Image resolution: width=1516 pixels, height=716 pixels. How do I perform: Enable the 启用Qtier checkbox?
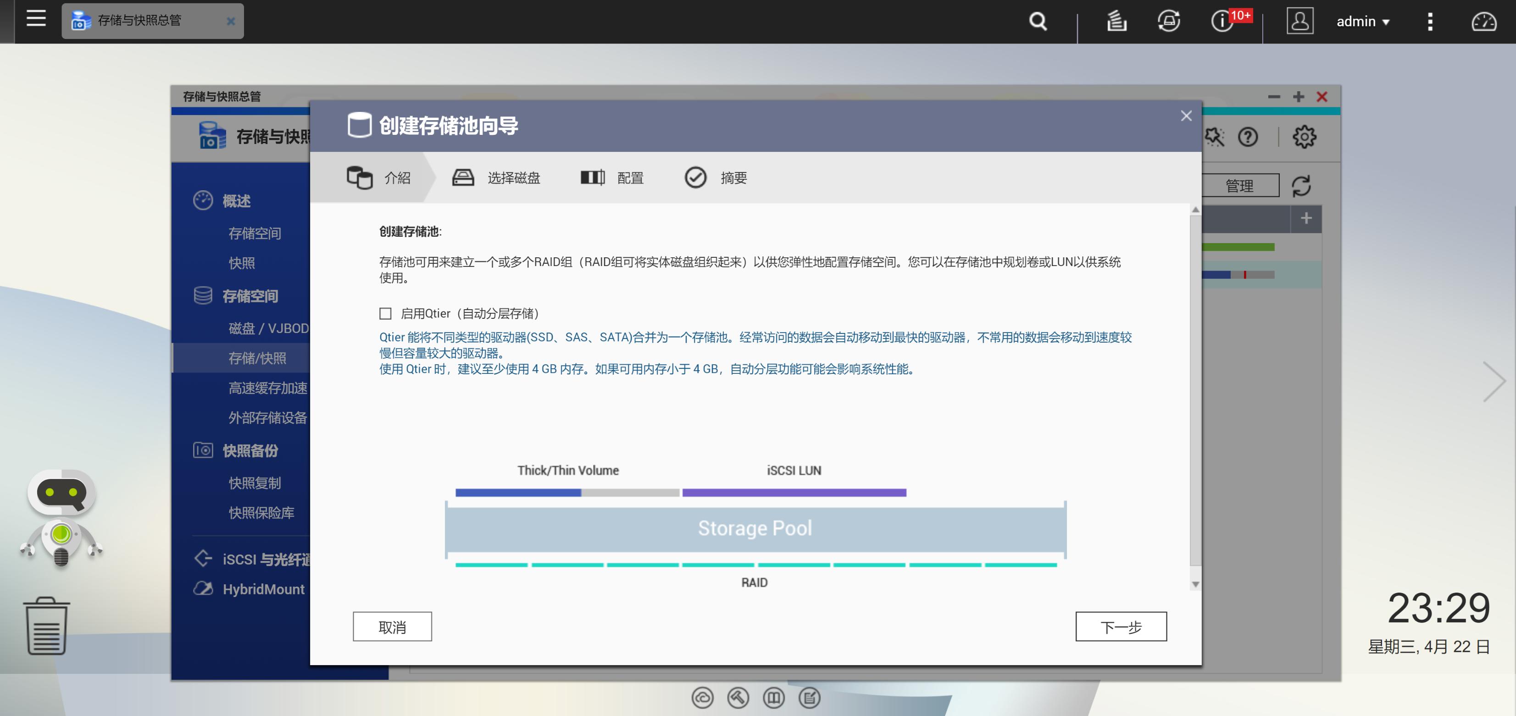(385, 313)
